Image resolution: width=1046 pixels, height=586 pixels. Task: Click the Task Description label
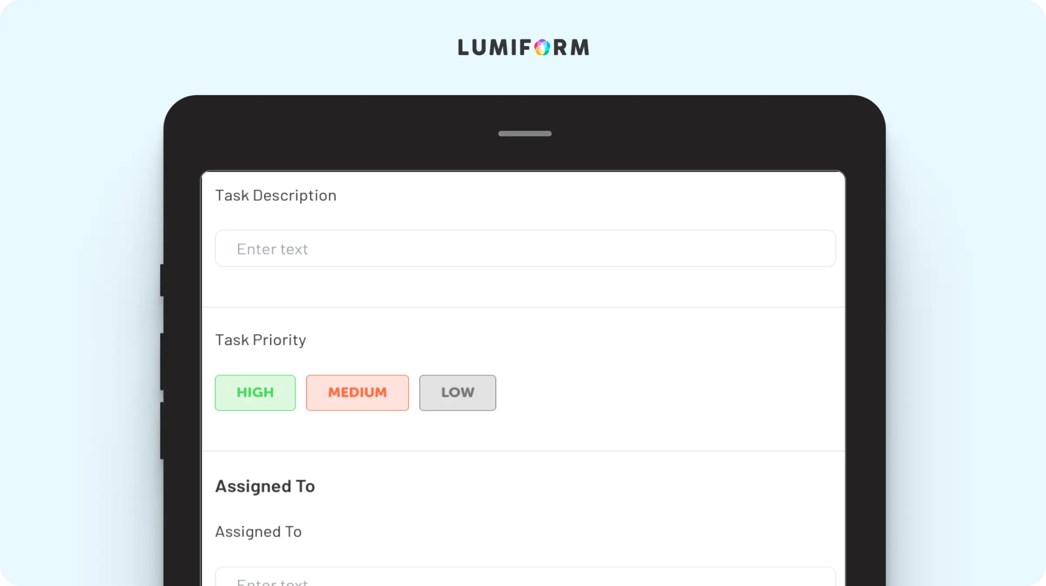[275, 196]
